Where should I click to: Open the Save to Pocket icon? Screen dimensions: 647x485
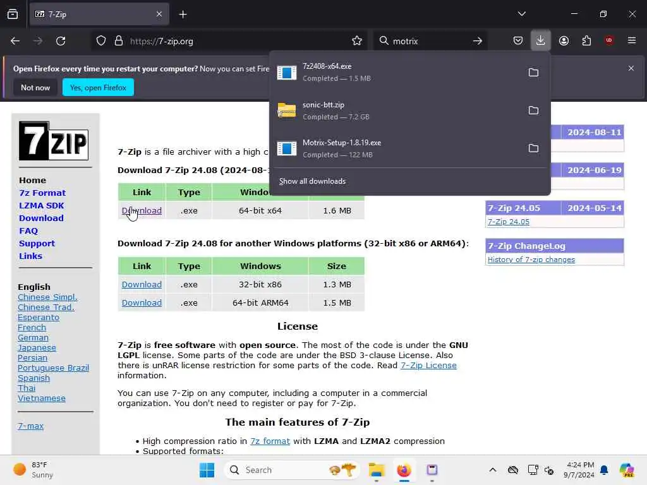click(x=518, y=40)
